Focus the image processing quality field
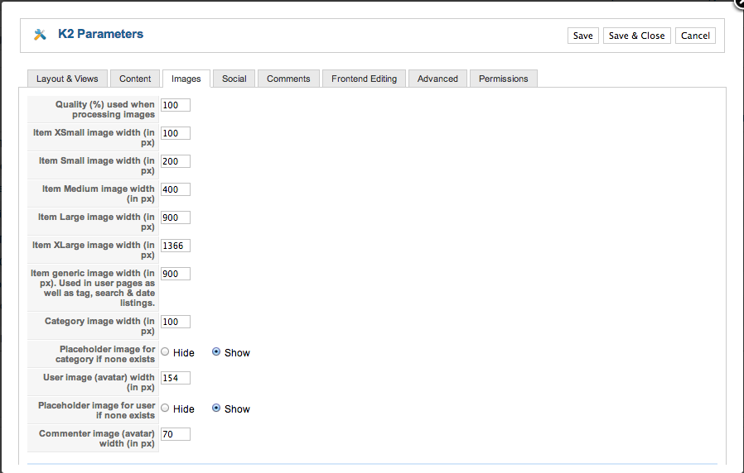This screenshot has width=744, height=473. pos(176,105)
